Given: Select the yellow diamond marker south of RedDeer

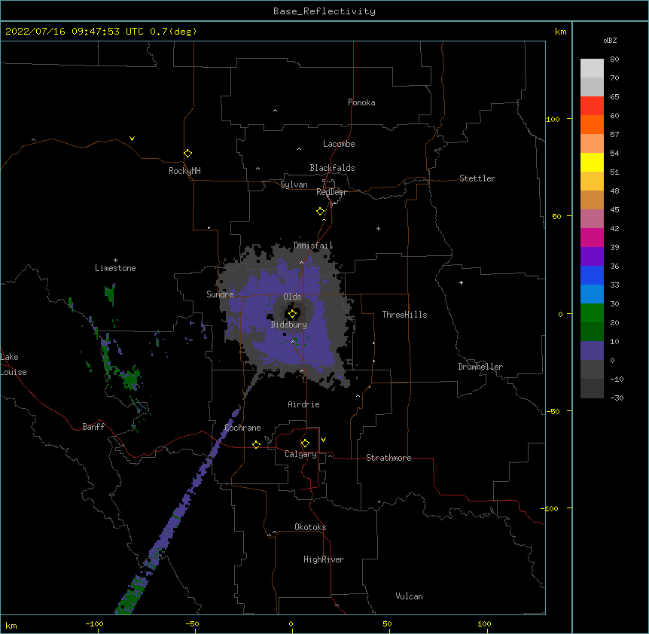Looking at the screenshot, I should 320,211.
